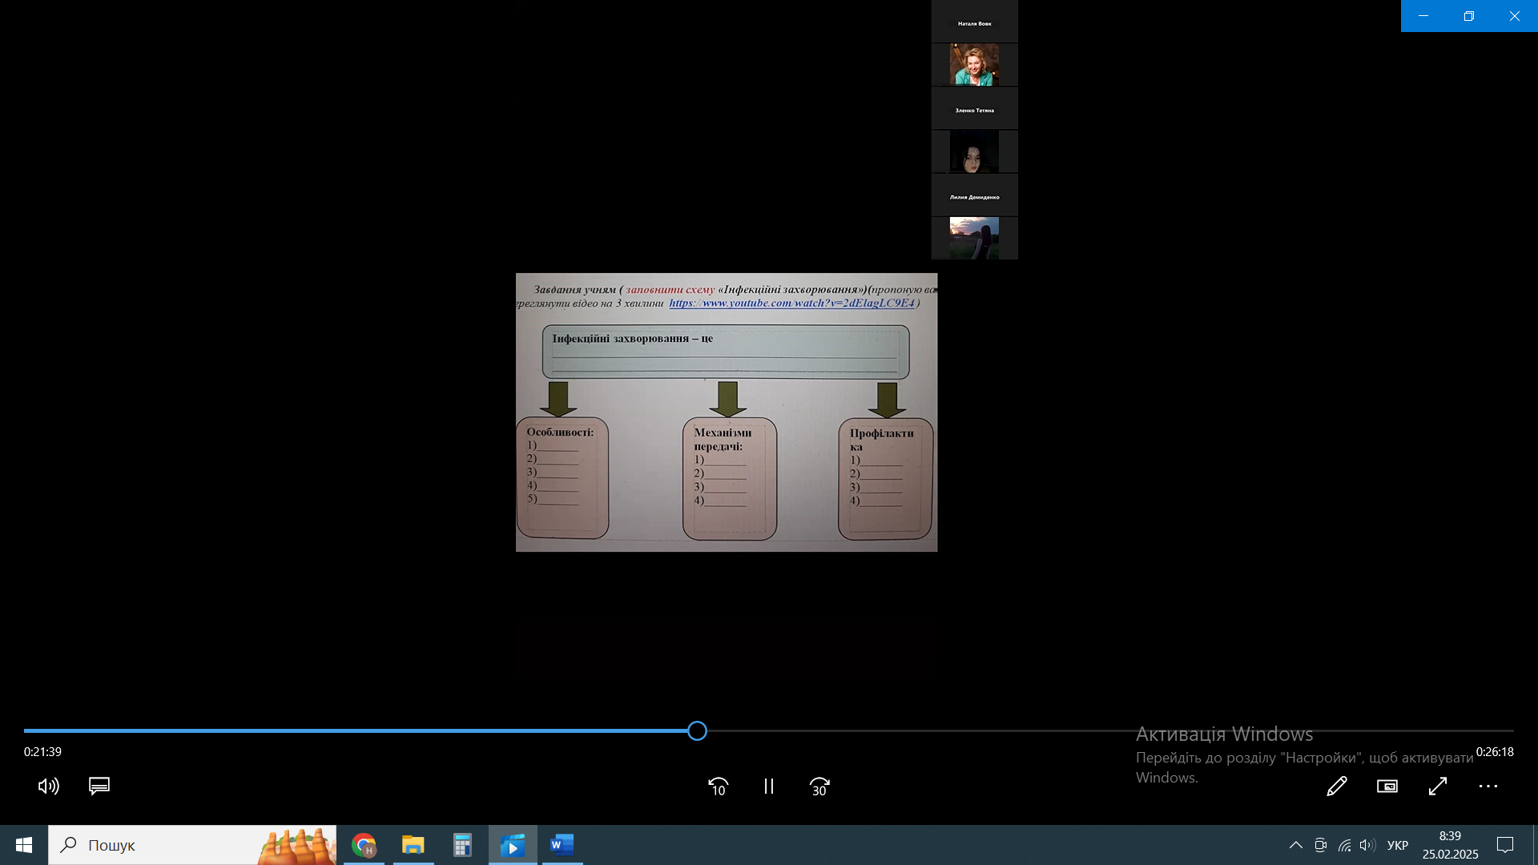This screenshot has width=1538, height=865.
Task: Open Chrome from the taskbar
Action: [364, 845]
